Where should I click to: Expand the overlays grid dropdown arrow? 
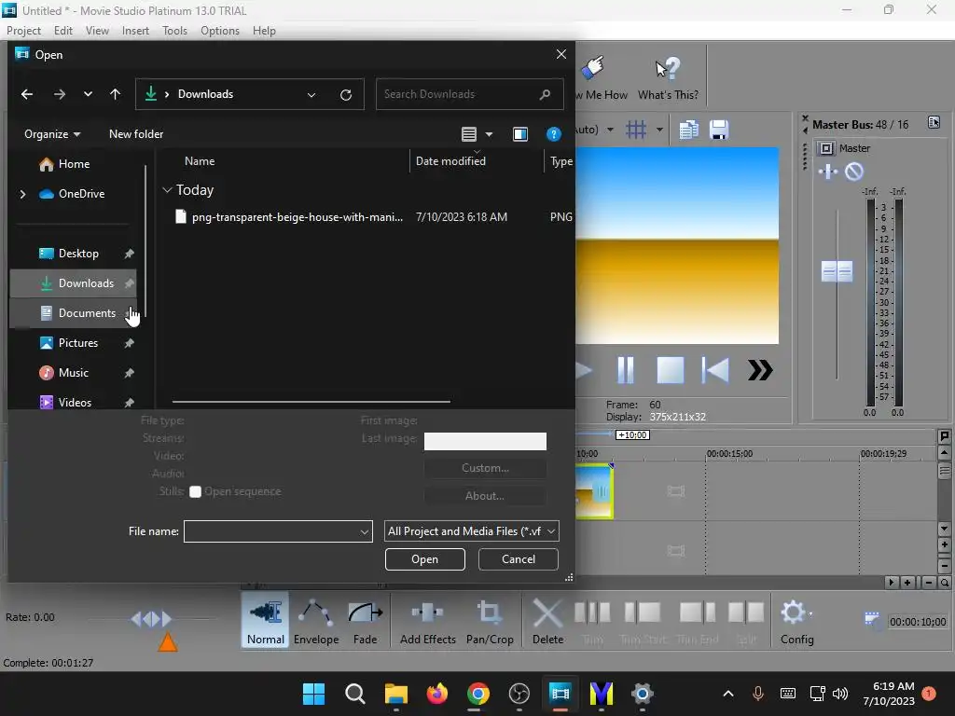(x=659, y=130)
